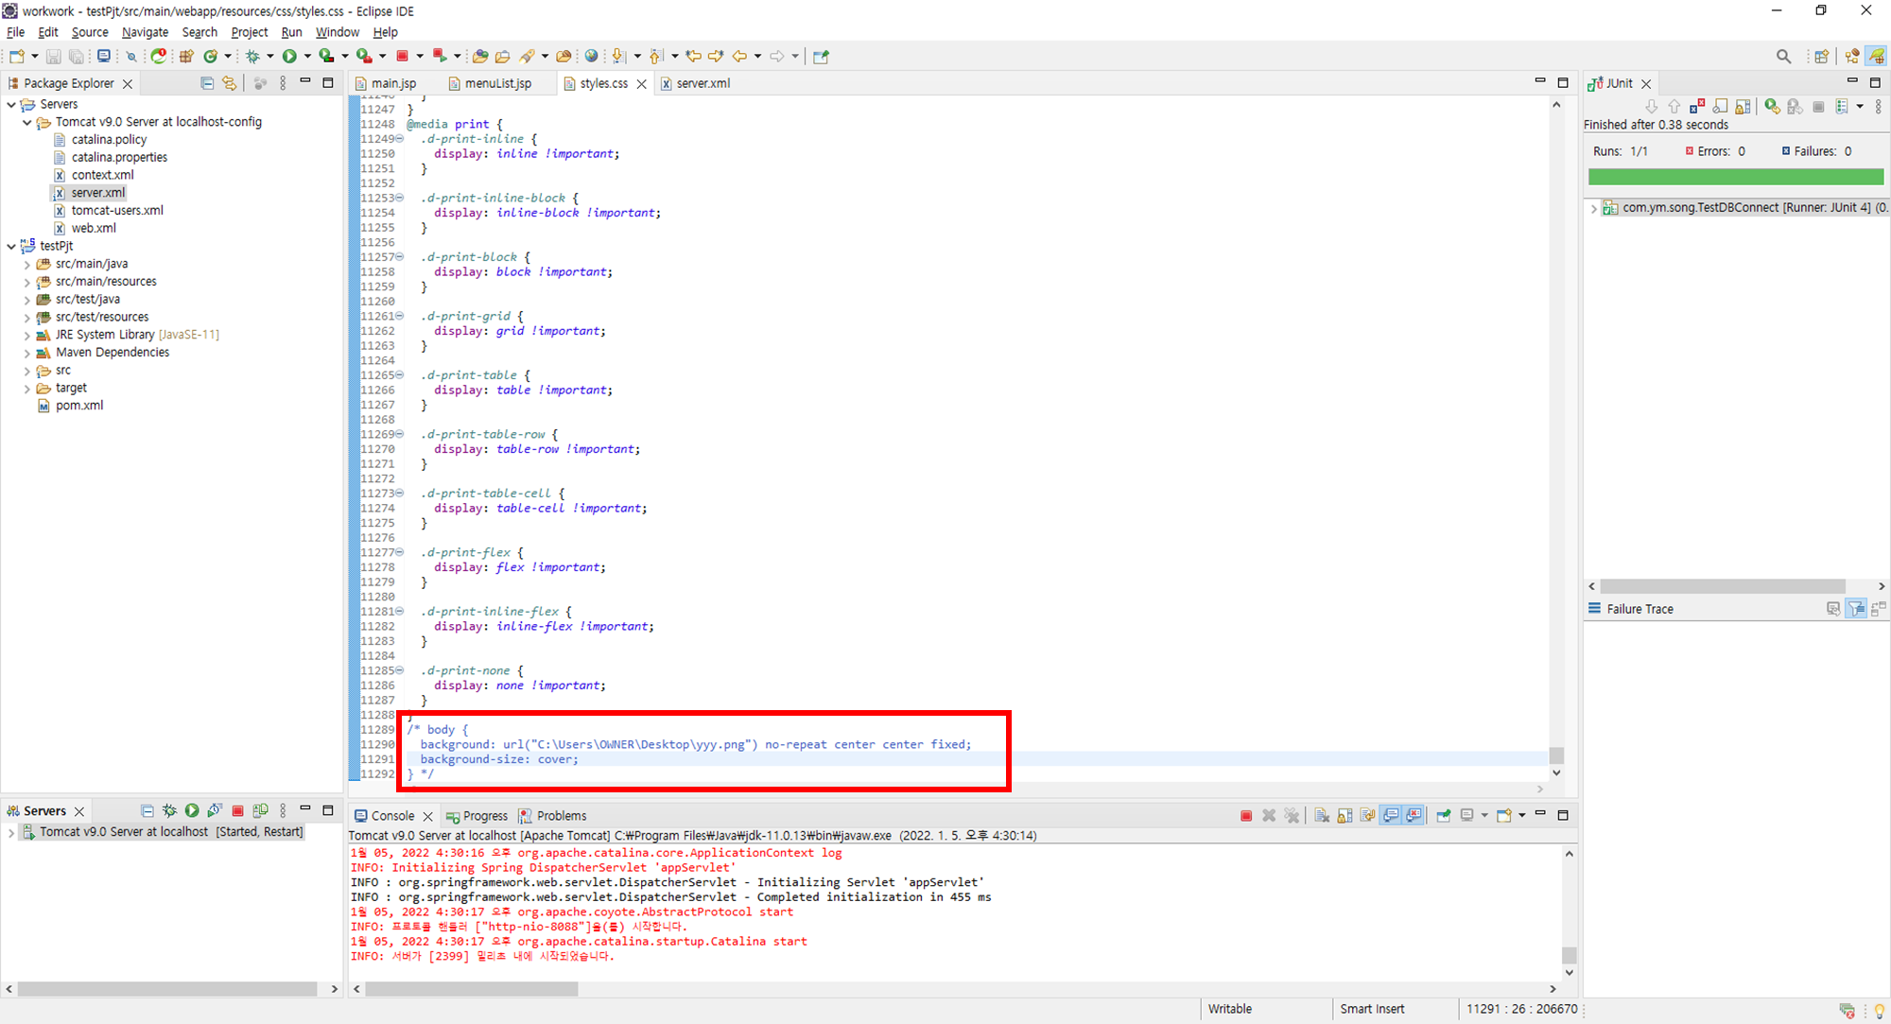Expand the TestDBConnect JUnit result
Screen dimensions: 1891x1024
pos(1594,208)
